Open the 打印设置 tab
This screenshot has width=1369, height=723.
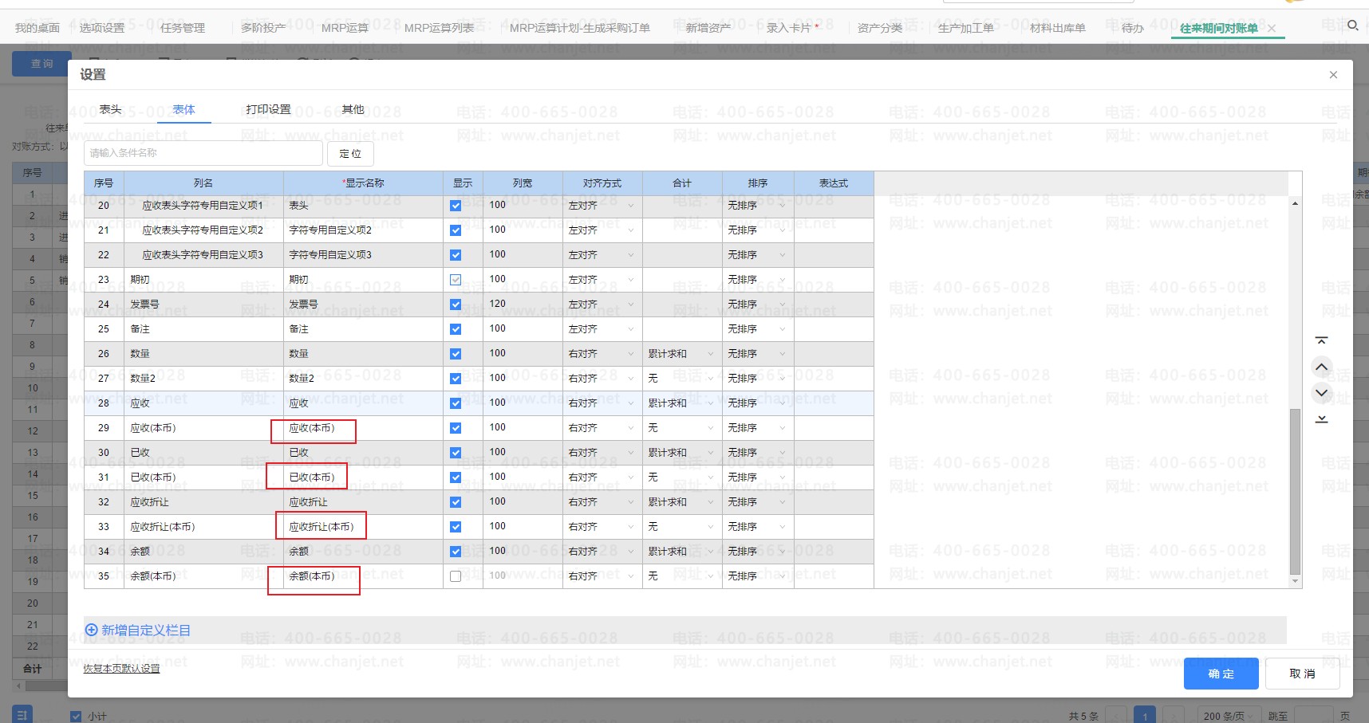click(268, 109)
